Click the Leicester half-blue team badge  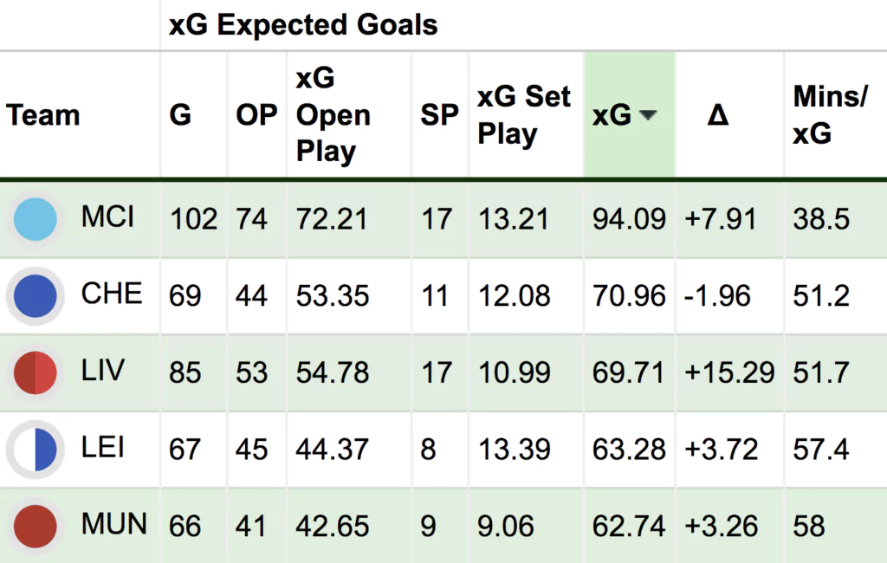(35, 450)
